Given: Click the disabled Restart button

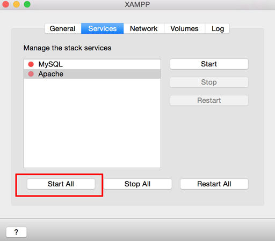Looking at the screenshot, I should click(209, 100).
